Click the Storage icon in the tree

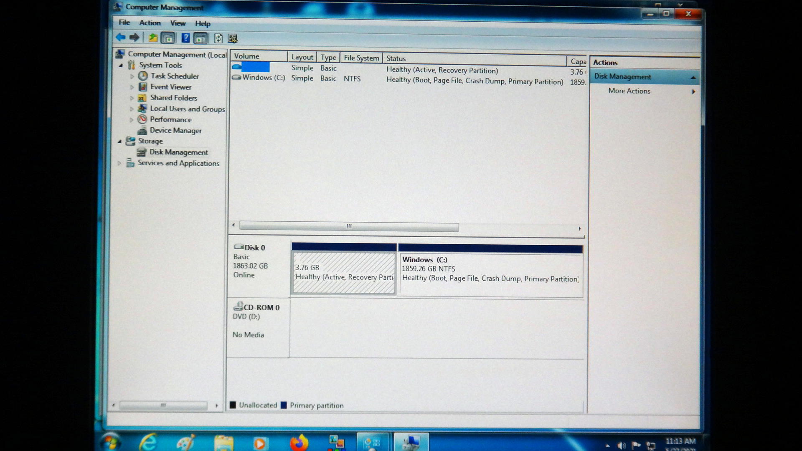point(131,141)
